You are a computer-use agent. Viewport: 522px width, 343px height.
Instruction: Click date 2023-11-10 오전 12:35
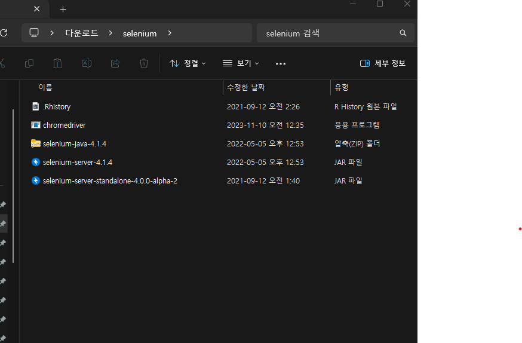click(x=265, y=125)
